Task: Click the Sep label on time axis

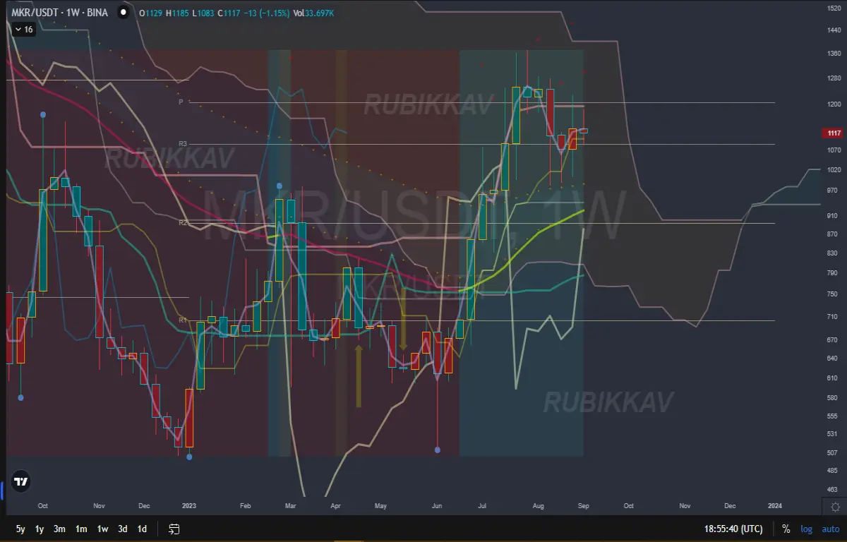Action: pyautogui.click(x=584, y=506)
